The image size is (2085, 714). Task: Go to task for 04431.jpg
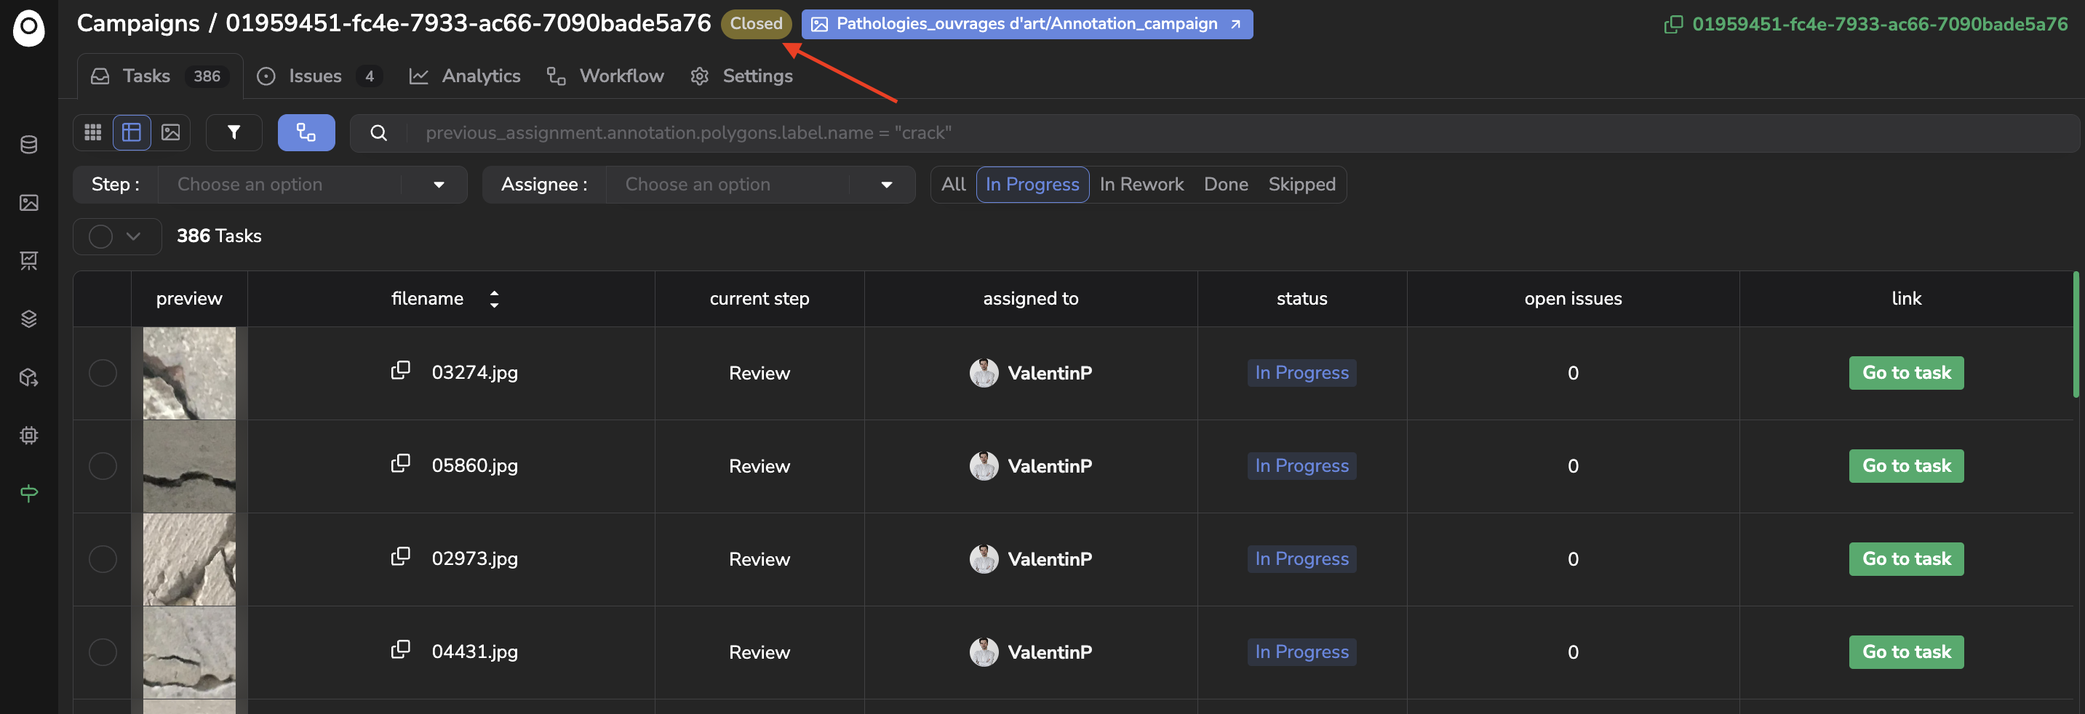click(x=1906, y=651)
